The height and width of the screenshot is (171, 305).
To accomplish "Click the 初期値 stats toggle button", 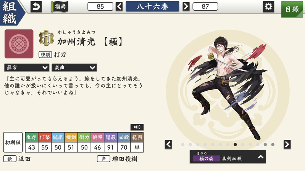I will point(13,142).
